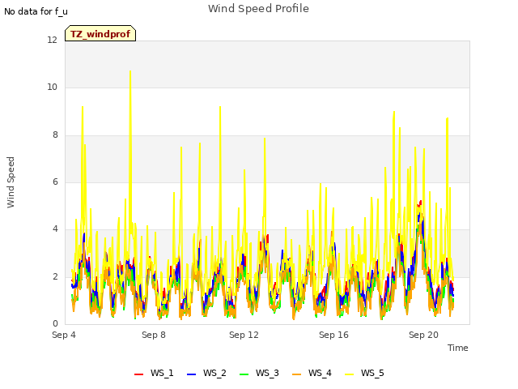Toggle the WS_4 legend entry
518x389 pixels.
click(x=312, y=373)
